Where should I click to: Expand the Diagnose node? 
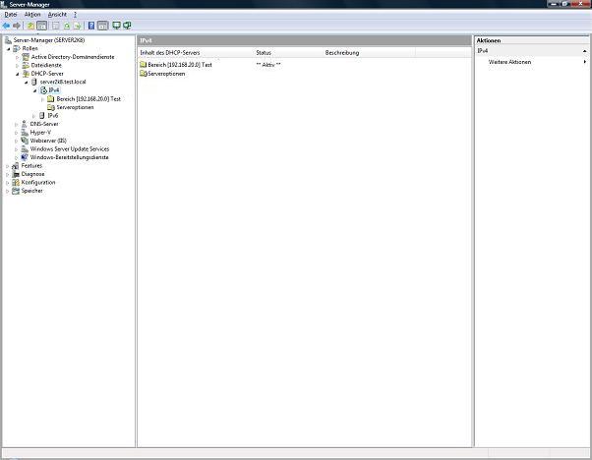click(8, 174)
